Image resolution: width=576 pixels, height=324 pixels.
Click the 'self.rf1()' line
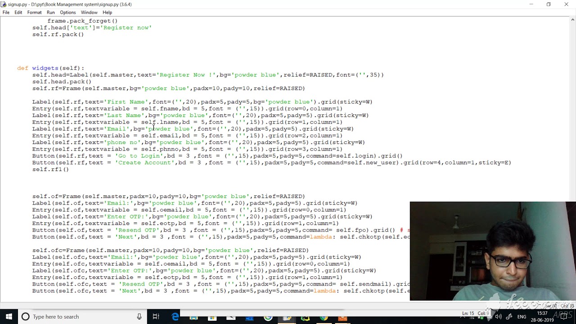tap(50, 169)
